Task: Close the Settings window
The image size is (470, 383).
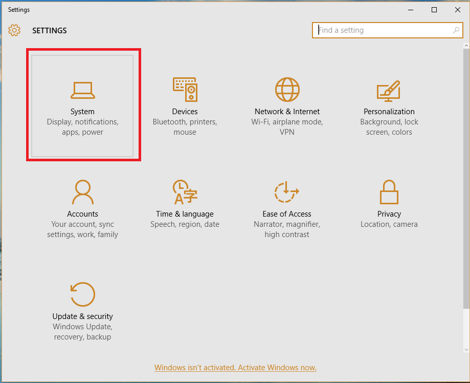Action: point(457,10)
